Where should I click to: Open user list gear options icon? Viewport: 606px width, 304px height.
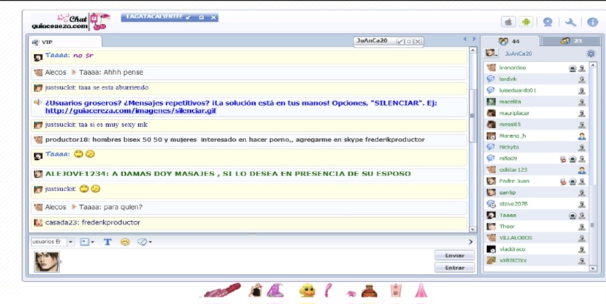tap(591, 53)
